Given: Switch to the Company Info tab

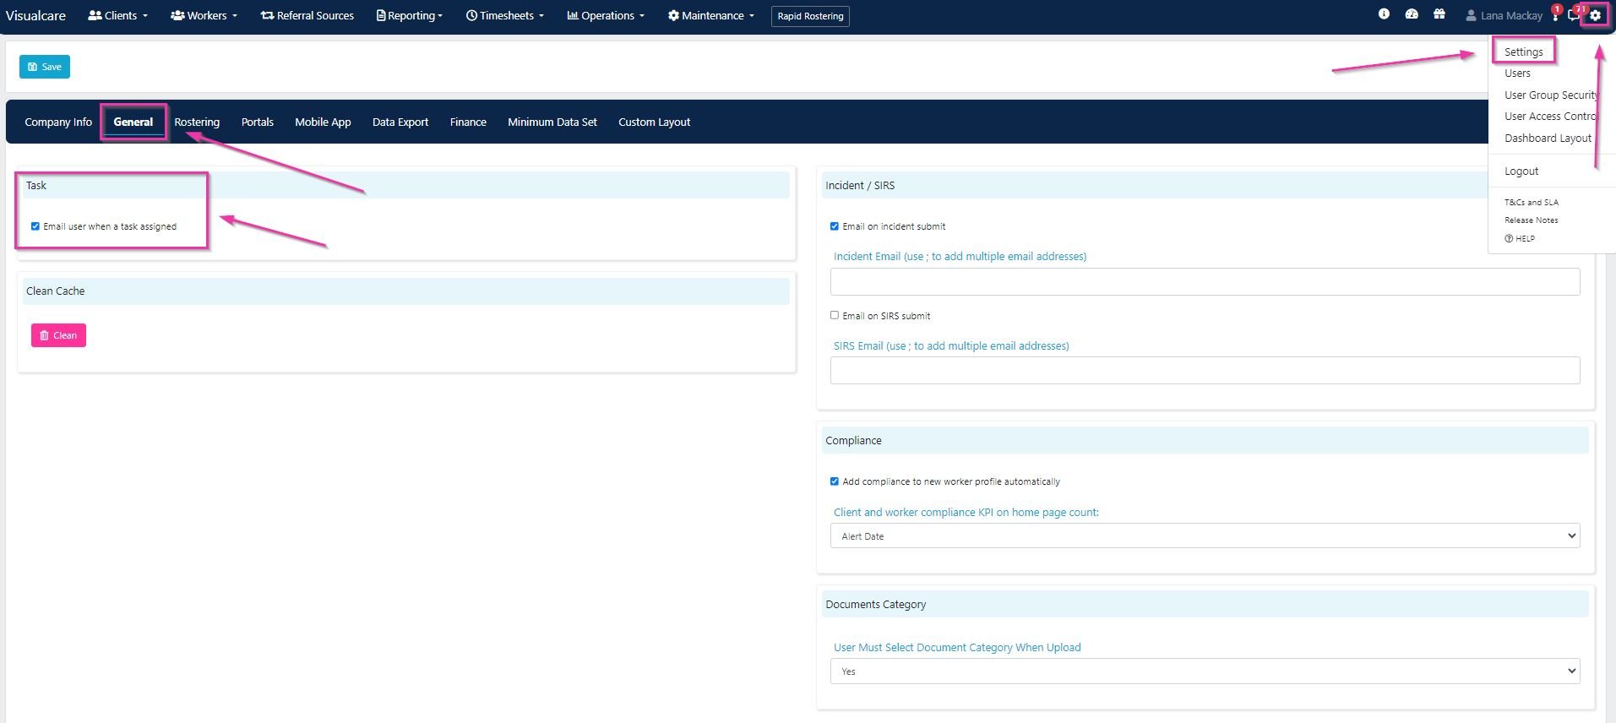Looking at the screenshot, I should [x=58, y=122].
